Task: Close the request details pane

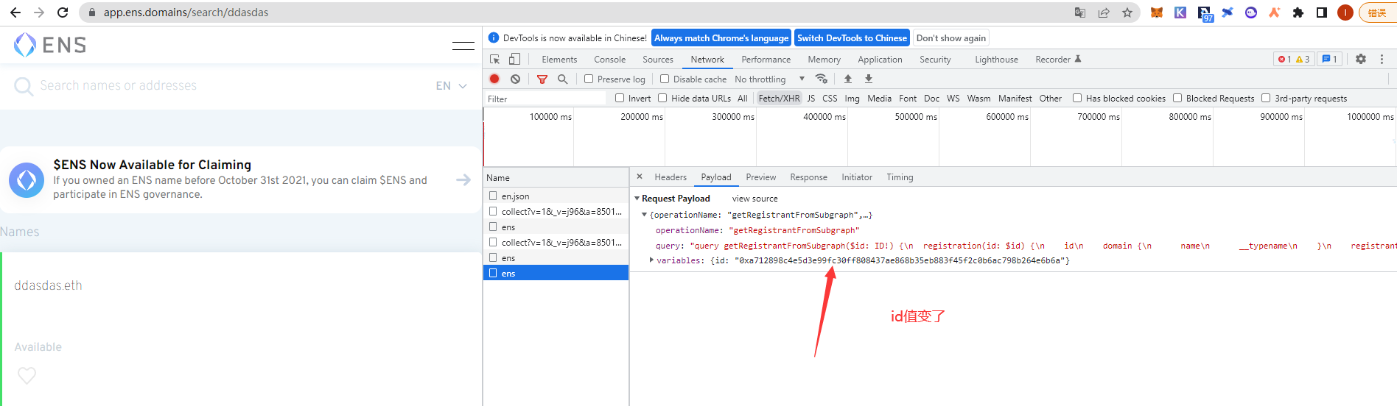Action: pyautogui.click(x=640, y=177)
